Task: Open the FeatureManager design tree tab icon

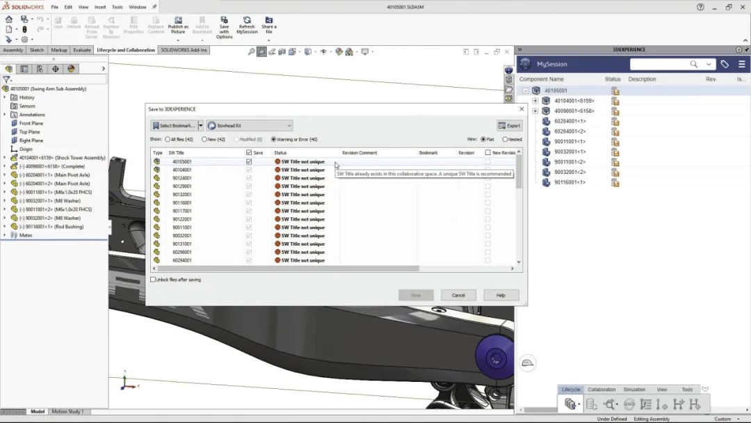Action: pyautogui.click(x=8, y=69)
